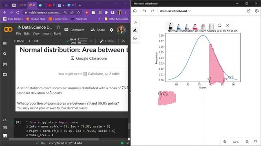Viewport: 261px width, 146px height.
Task: Open a new Chrome tab
Action: pos(80,5)
